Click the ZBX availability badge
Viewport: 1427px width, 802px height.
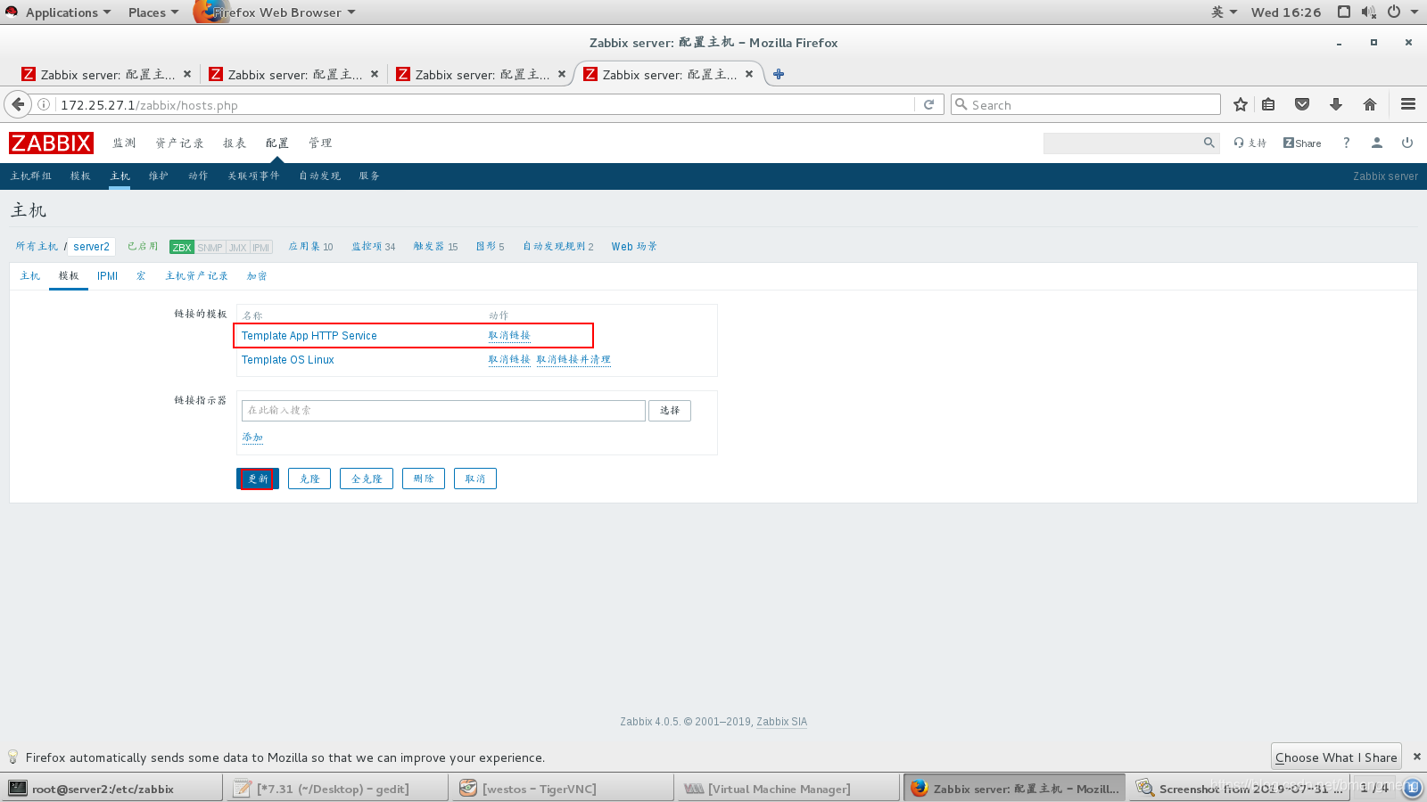click(x=182, y=247)
